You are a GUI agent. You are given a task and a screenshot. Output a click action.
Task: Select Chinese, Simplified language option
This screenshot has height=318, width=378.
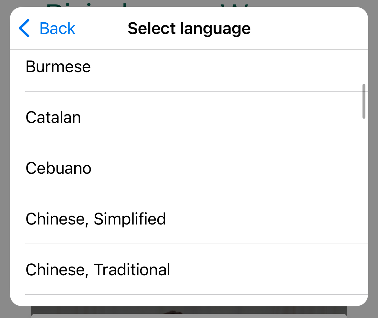(x=96, y=219)
